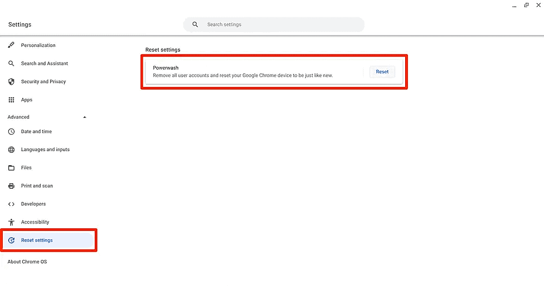Click the Reset settings circular arrow icon
Viewport: 544px width, 286px height.
coord(11,240)
